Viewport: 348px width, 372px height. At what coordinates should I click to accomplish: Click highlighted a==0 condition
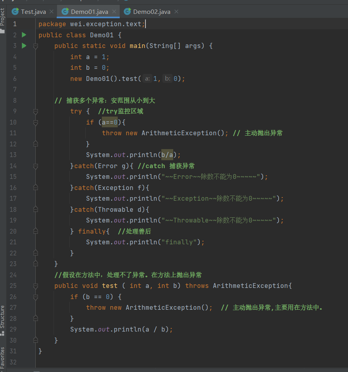click(x=109, y=122)
